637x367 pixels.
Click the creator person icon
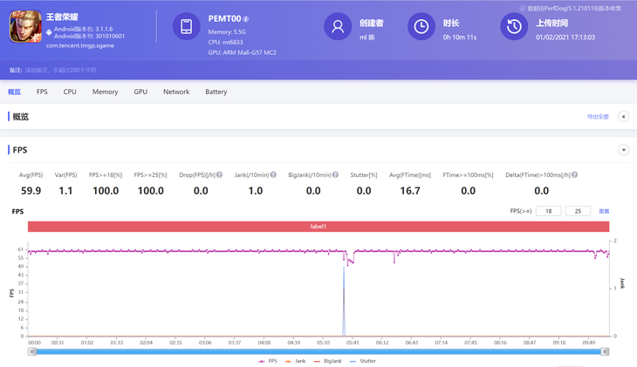click(337, 27)
